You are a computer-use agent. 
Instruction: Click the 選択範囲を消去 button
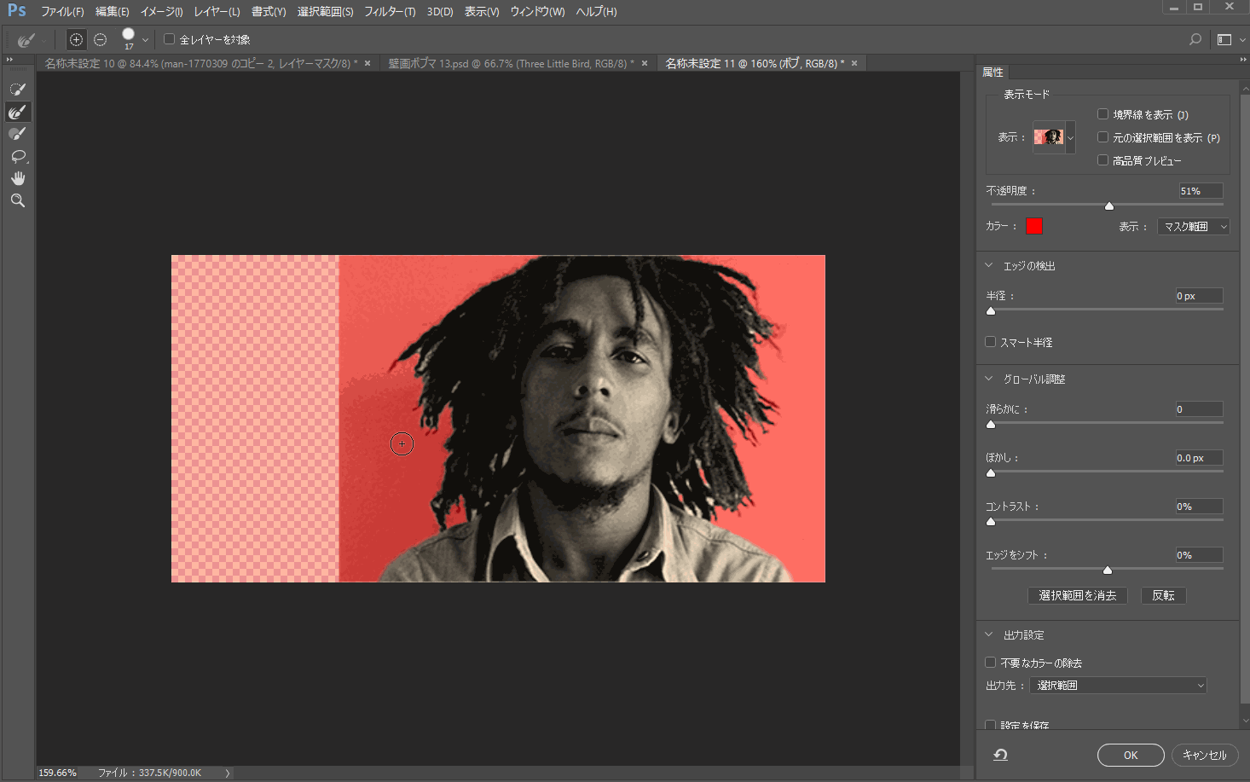pyautogui.click(x=1078, y=595)
